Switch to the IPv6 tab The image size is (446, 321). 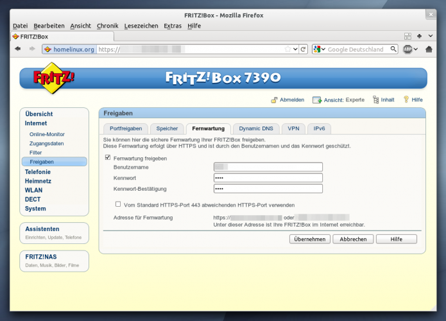coord(319,128)
